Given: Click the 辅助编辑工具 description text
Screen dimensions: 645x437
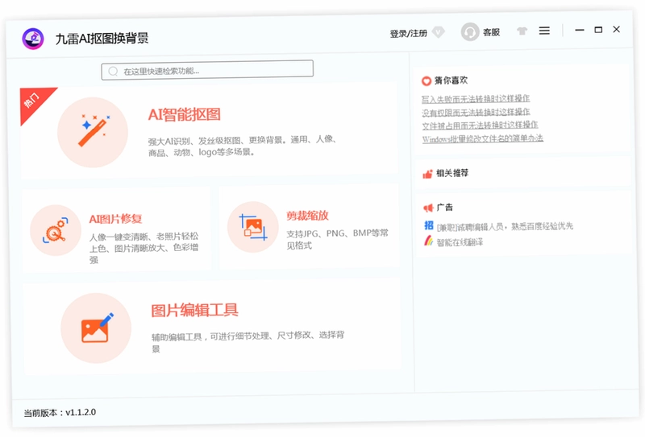Looking at the screenshot, I should coord(248,342).
